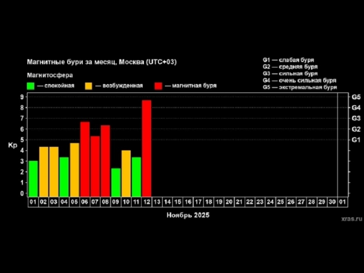Image resolution: width=364 pixels, height=273 pixels.
Task: Select the red bar for day 07
Action: point(95,166)
